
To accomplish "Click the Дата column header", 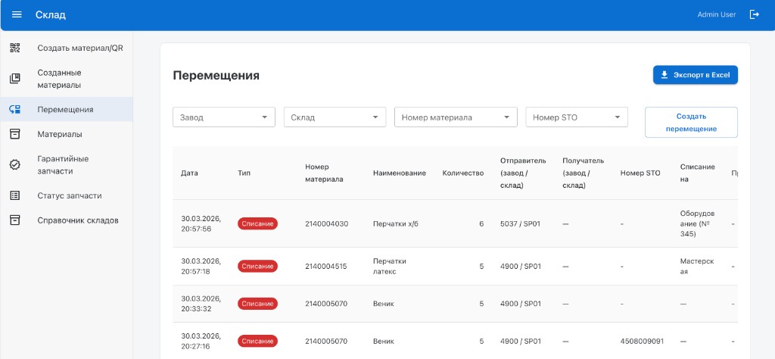I will (x=189, y=173).
